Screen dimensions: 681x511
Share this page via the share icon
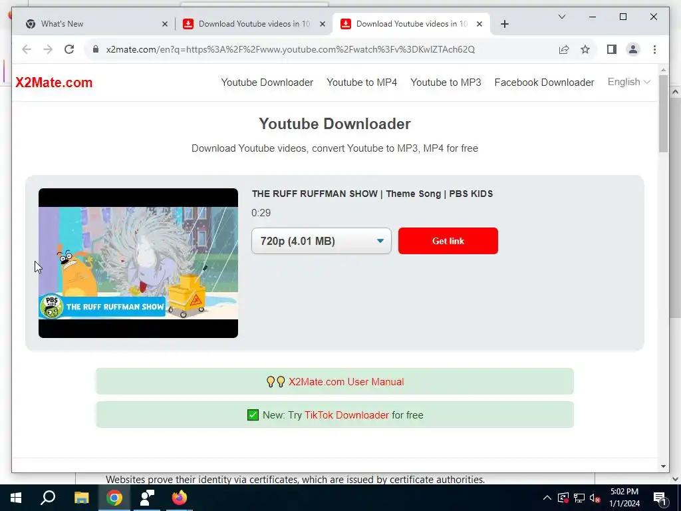coord(564,49)
